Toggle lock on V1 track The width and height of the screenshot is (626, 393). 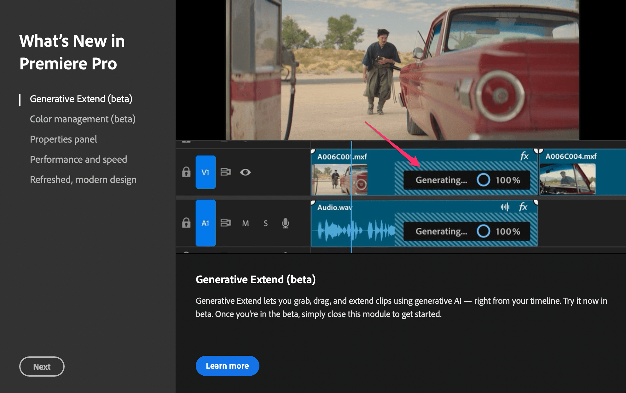(x=186, y=172)
